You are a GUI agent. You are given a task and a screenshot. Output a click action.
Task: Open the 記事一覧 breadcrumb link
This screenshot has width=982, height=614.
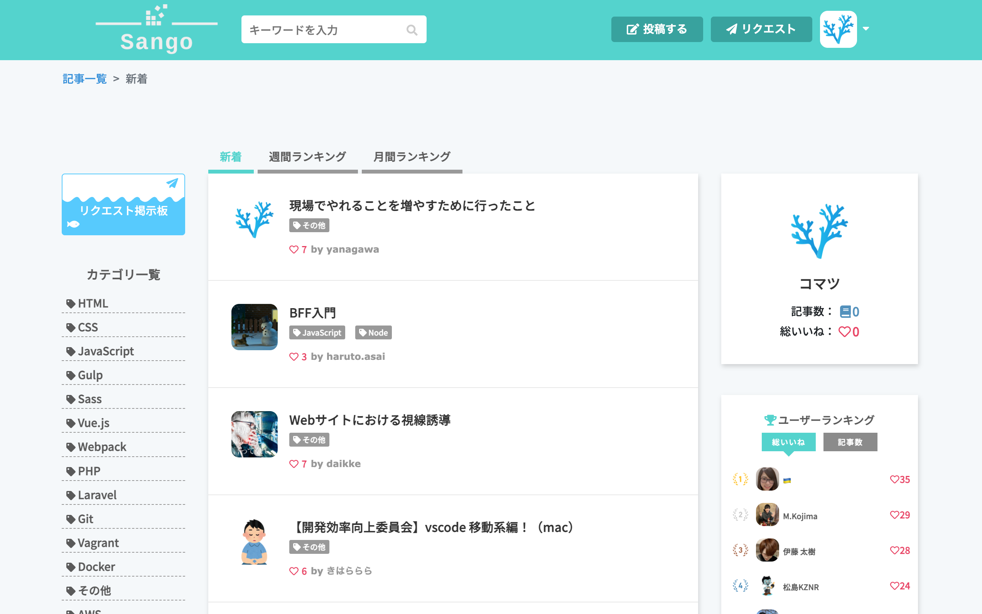pyautogui.click(x=84, y=79)
